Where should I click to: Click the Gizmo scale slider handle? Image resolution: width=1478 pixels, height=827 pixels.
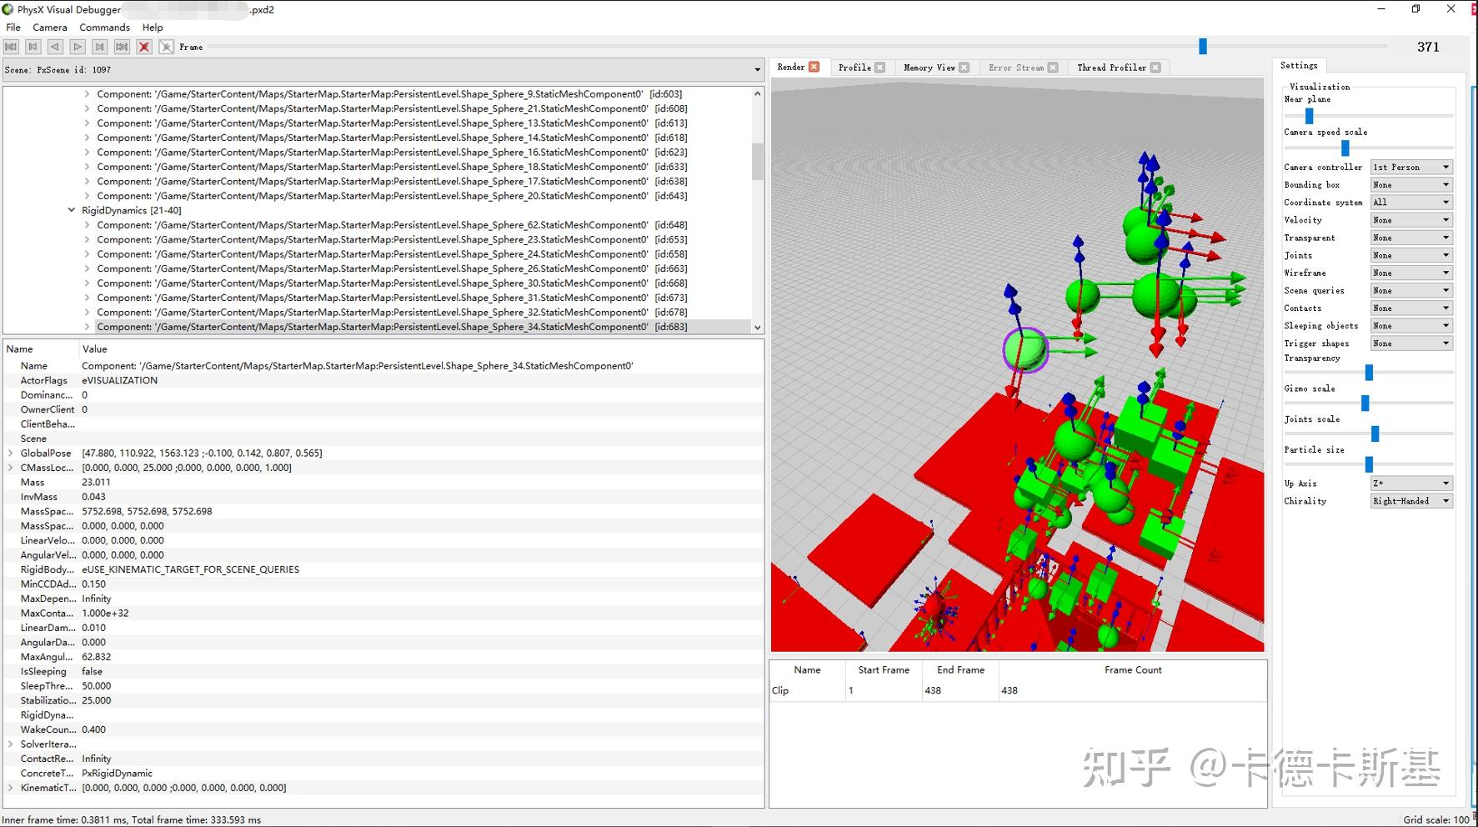point(1365,403)
